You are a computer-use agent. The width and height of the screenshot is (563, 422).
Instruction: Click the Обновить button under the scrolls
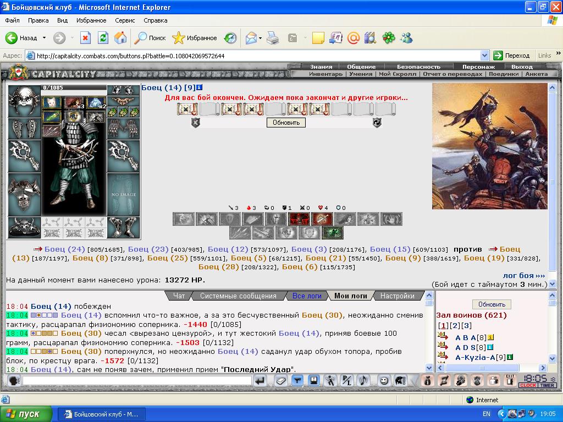tap(286, 123)
